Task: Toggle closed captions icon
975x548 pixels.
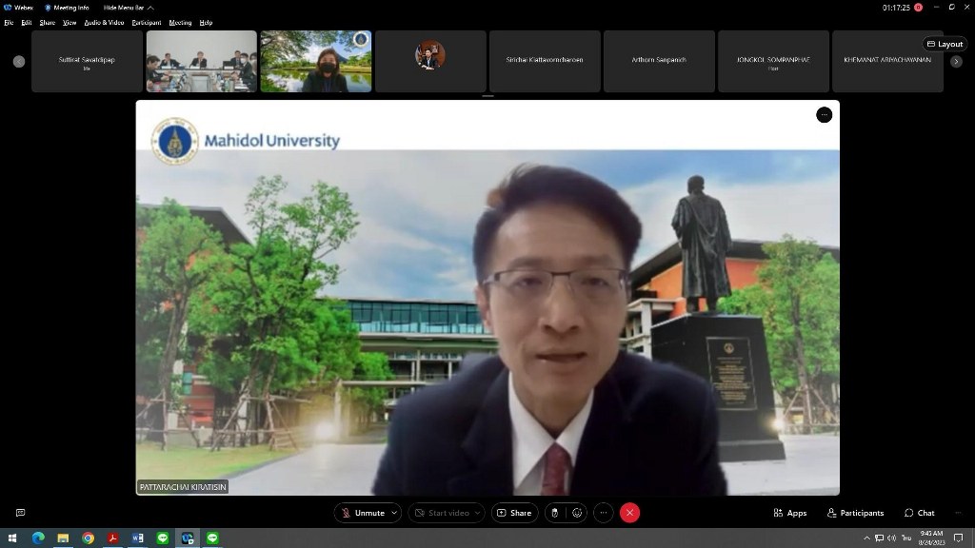Action: 20,513
